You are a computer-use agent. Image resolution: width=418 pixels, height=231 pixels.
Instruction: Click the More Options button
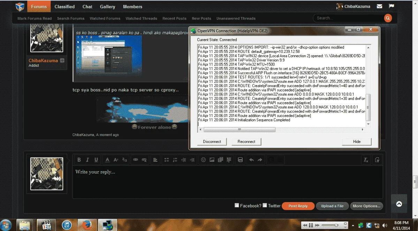[366, 206]
